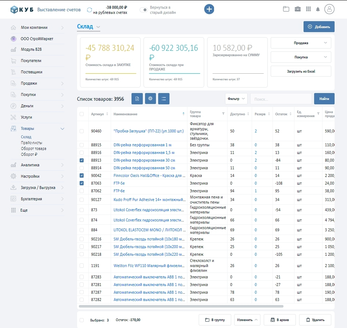Open Прайс-листы in the sidebar
347x328 pixels.
pos(31,143)
